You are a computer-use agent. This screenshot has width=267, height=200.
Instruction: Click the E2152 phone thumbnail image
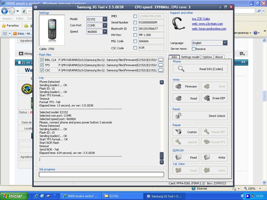[52, 30]
